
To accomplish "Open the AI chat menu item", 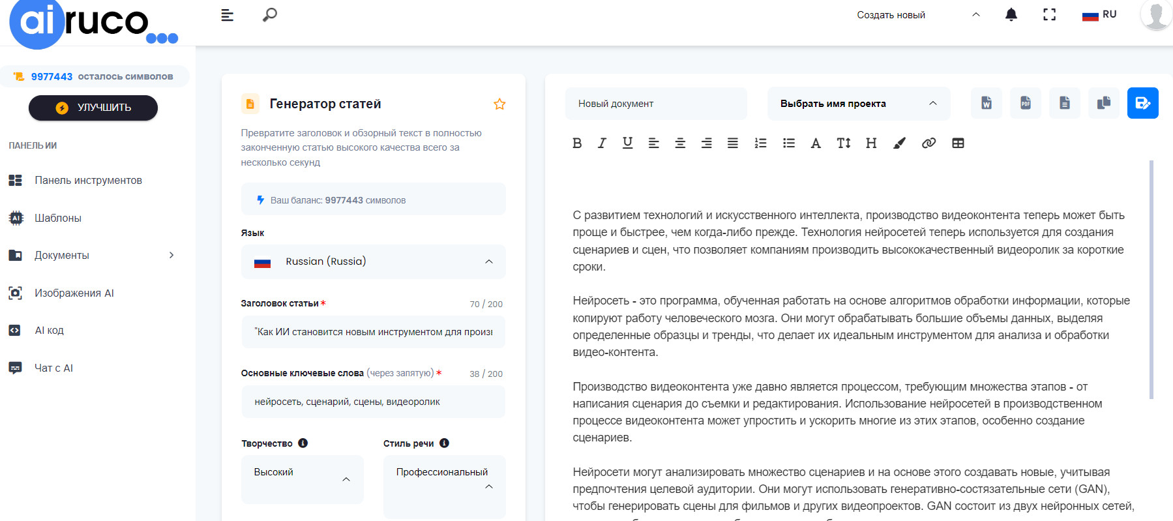I will coord(53,368).
